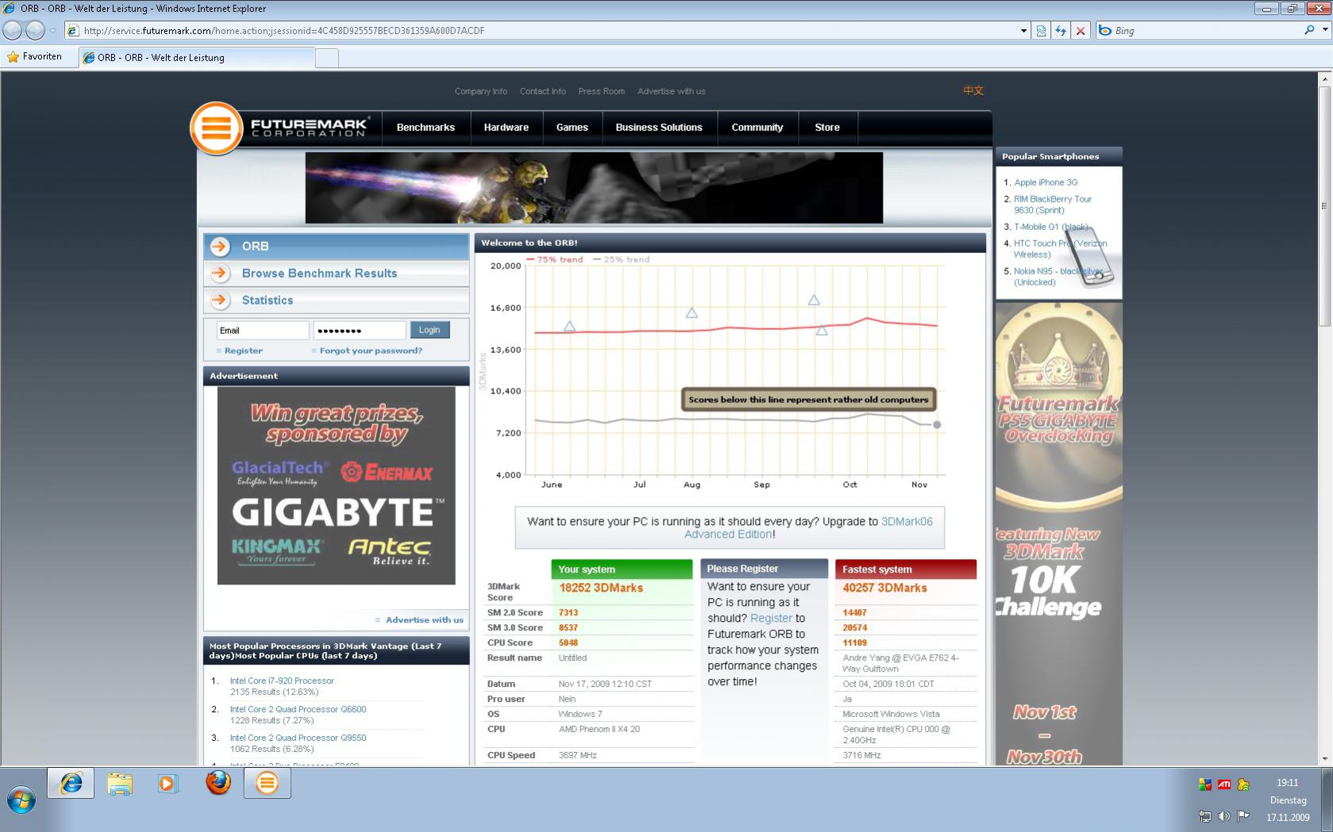The width and height of the screenshot is (1333, 832).
Task: Click Advertise with us link below ad
Action: [424, 620]
